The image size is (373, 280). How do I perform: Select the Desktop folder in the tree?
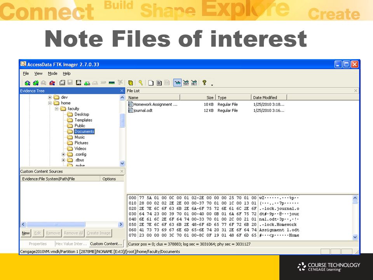82,114
